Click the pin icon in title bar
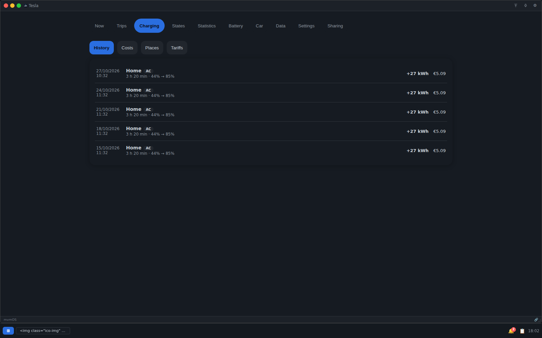542x338 pixels. tap(525, 5)
